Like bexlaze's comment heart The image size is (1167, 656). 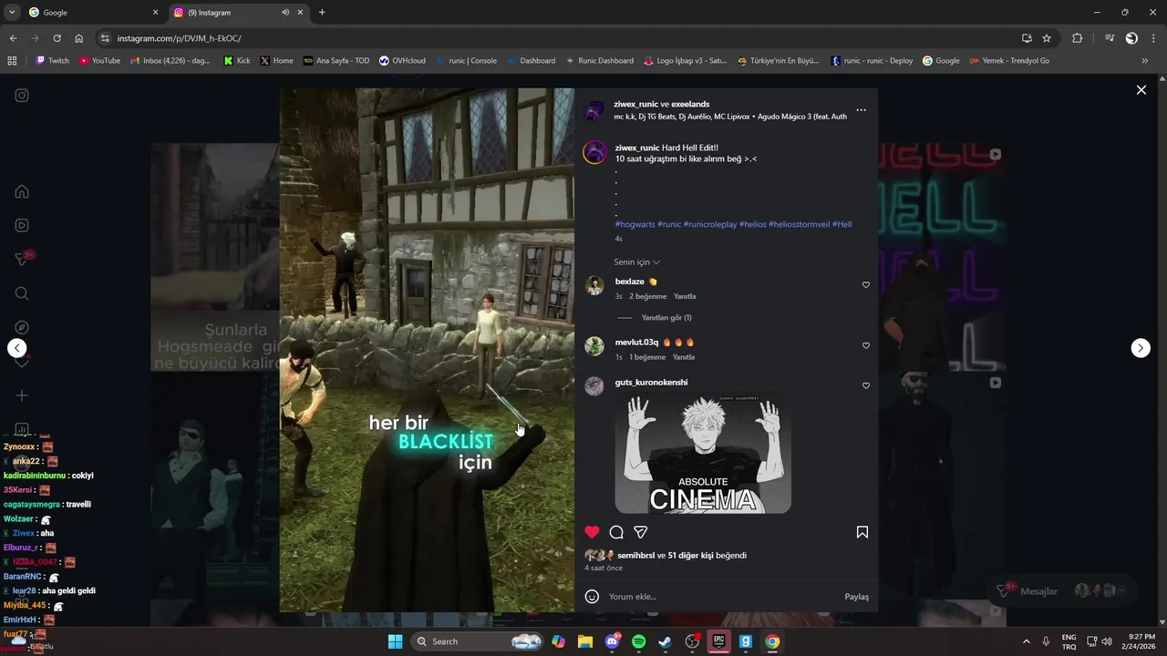[x=866, y=285]
